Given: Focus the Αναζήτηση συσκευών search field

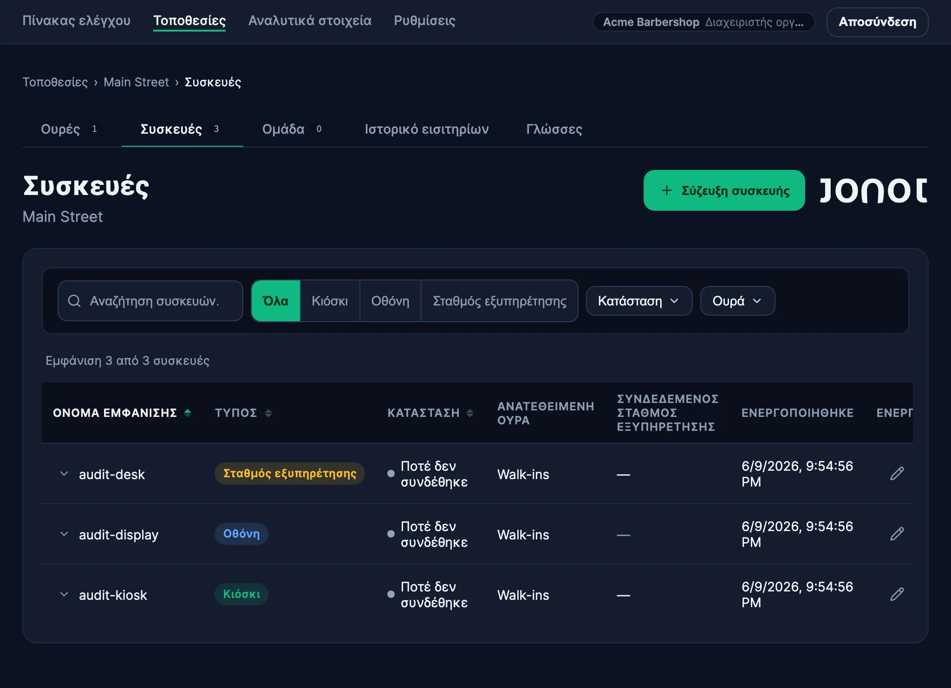Looking at the screenshot, I should (x=150, y=301).
